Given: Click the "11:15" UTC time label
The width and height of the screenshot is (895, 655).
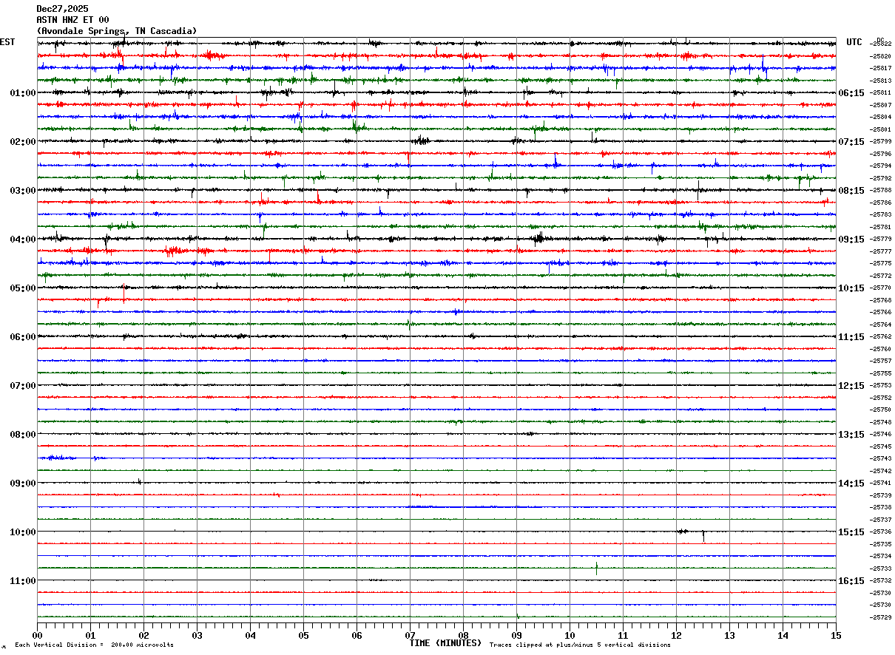Looking at the screenshot, I should click(851, 337).
